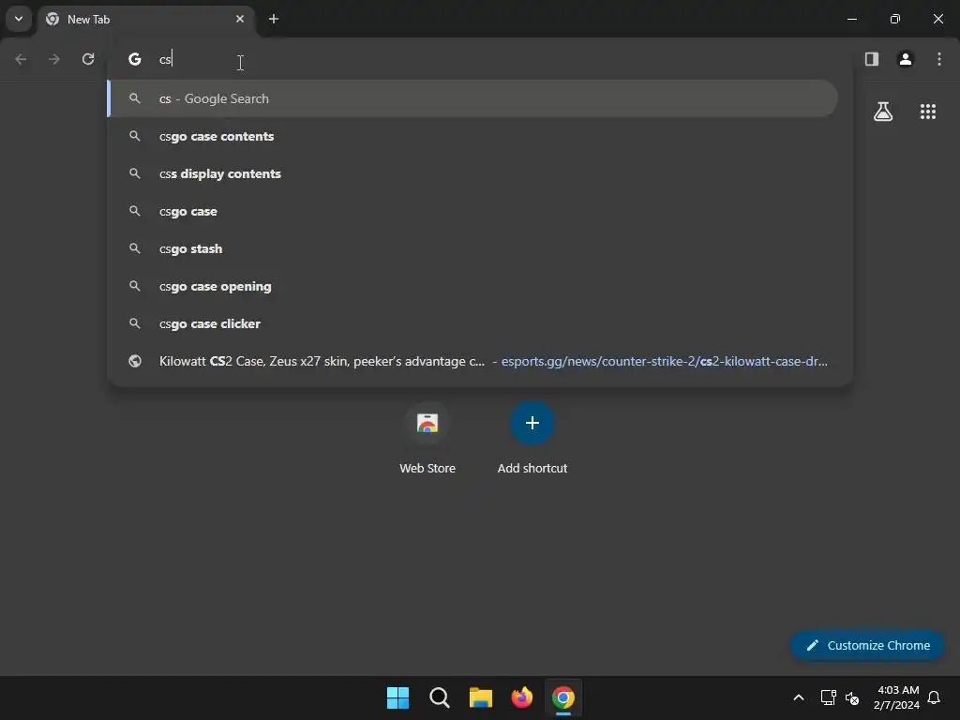Viewport: 960px width, 720px height.
Task: Open Search Labs flask icon
Action: click(883, 112)
